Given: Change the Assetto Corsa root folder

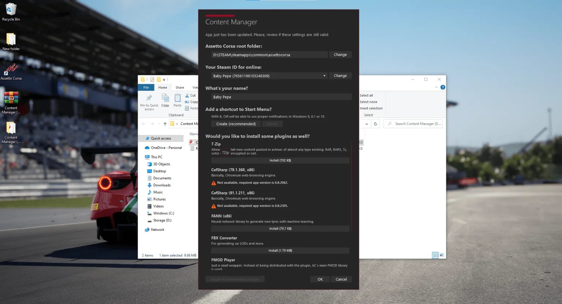Looking at the screenshot, I should [x=340, y=55].
